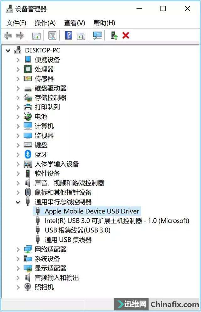
Task: Open the 查看(V) menu
Action: click(x=74, y=23)
